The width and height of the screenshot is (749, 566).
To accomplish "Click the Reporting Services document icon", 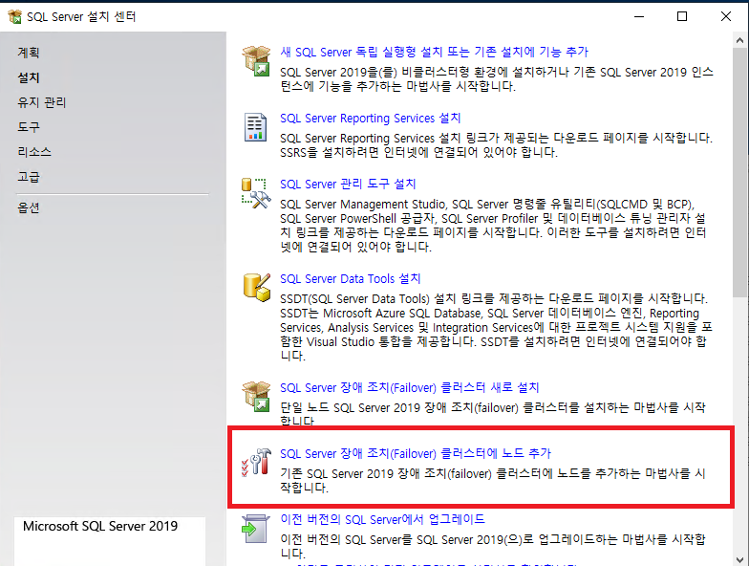I will coord(256,127).
